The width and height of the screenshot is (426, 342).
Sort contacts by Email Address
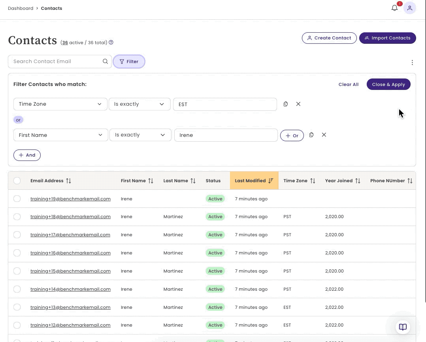68,180
